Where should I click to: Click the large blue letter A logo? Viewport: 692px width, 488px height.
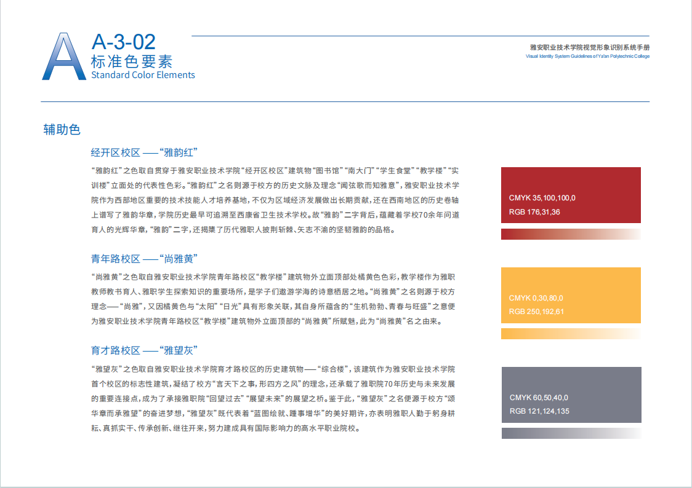[63, 57]
